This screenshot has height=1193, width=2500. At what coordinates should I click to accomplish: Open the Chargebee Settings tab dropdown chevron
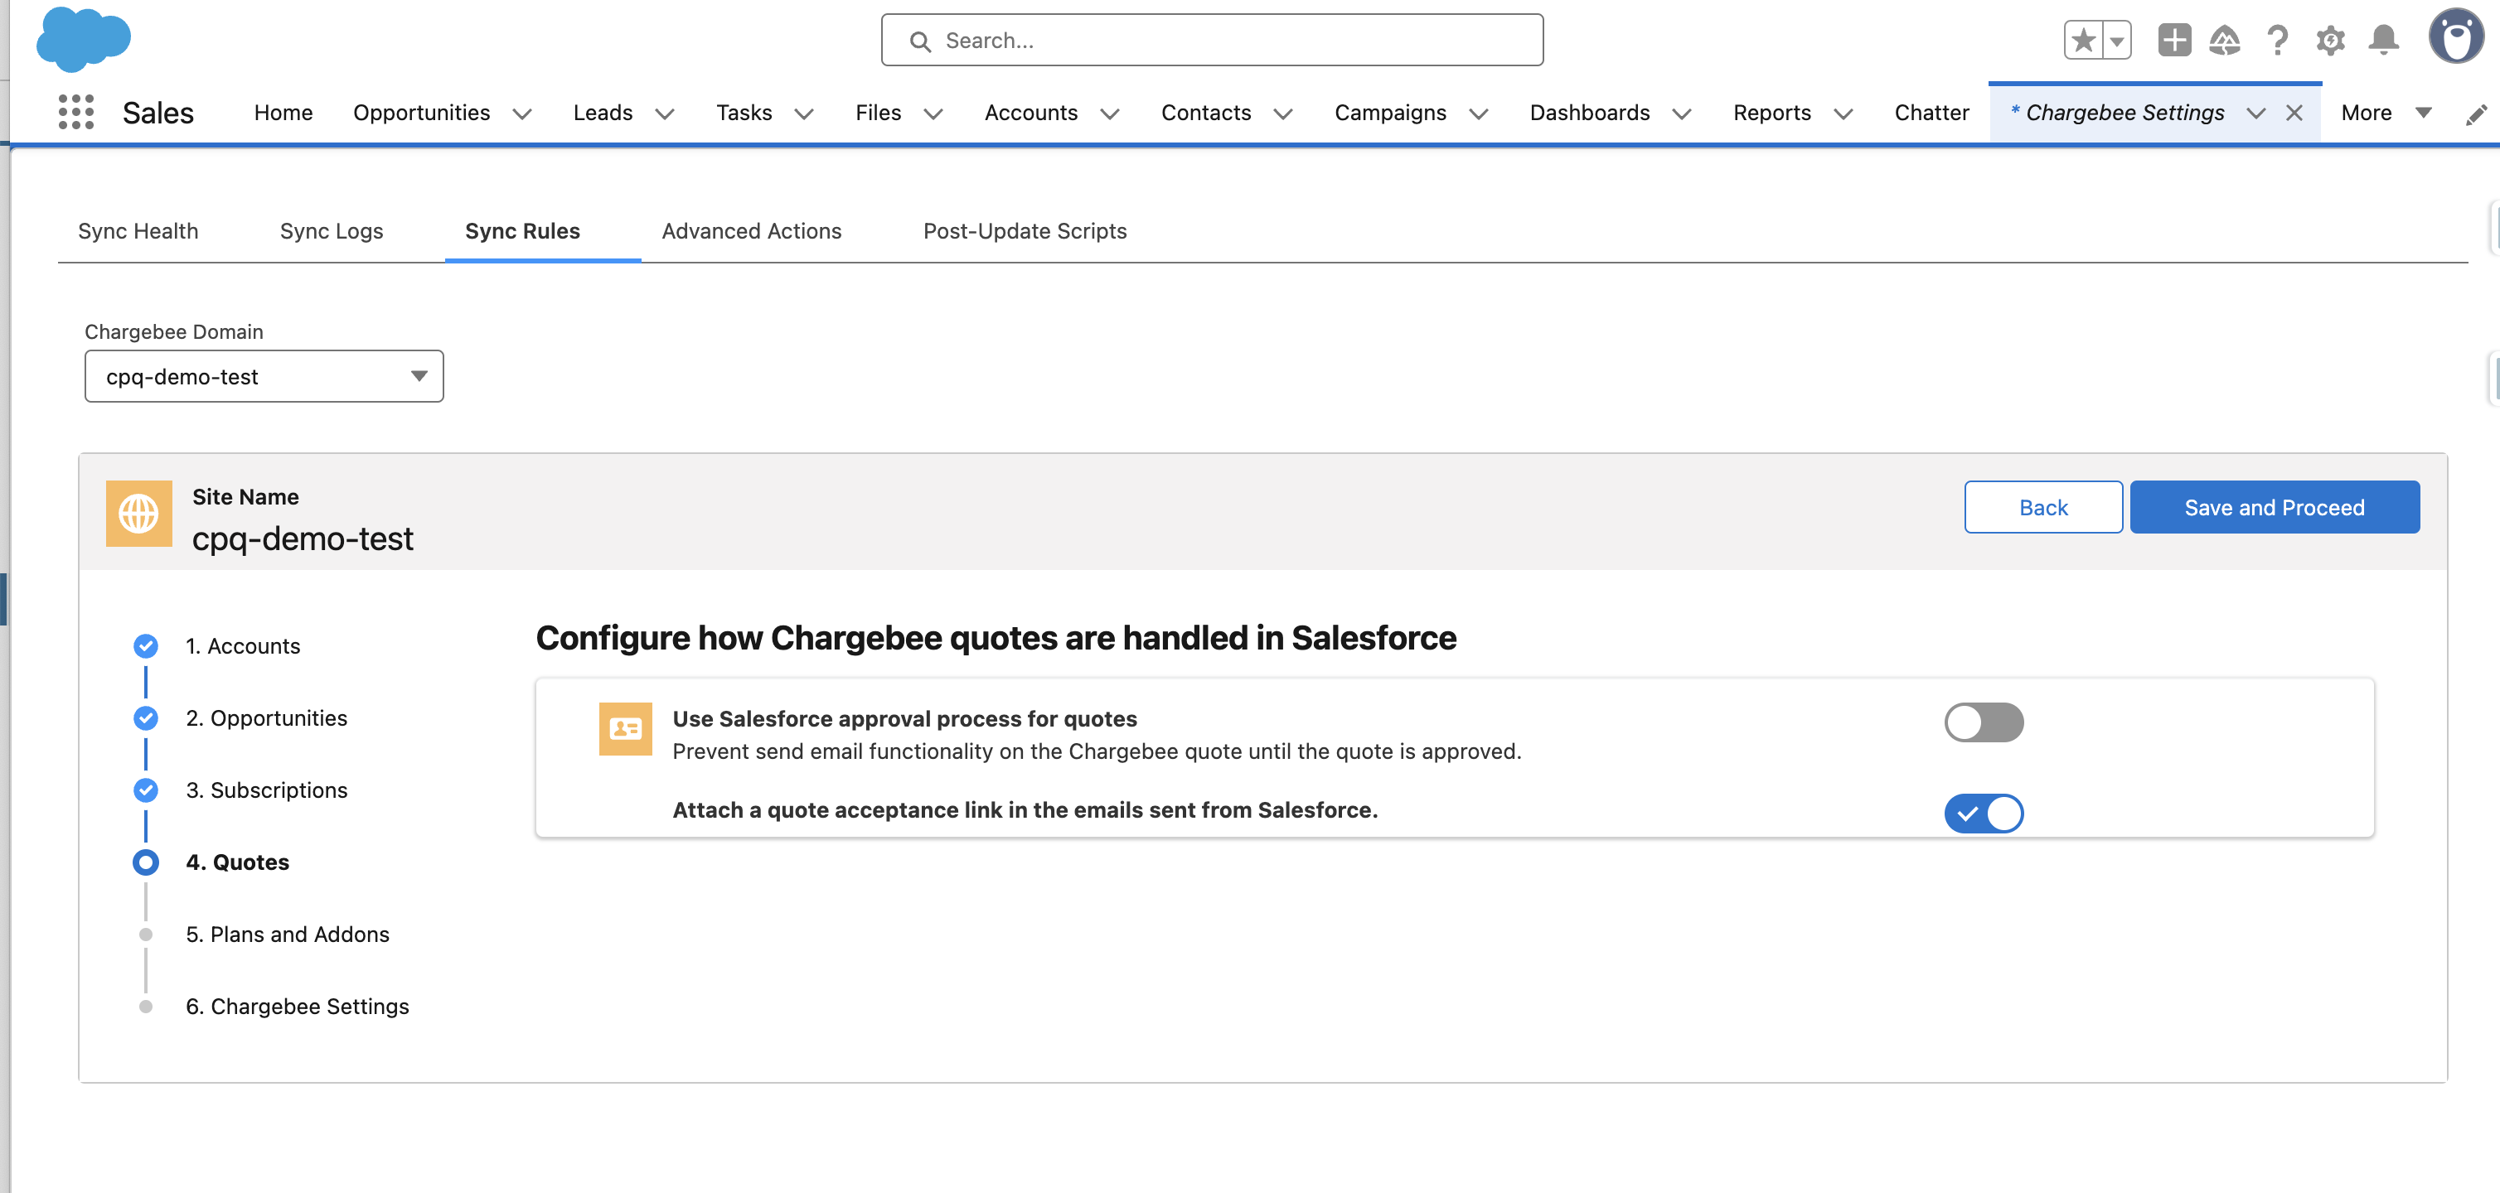[2257, 112]
